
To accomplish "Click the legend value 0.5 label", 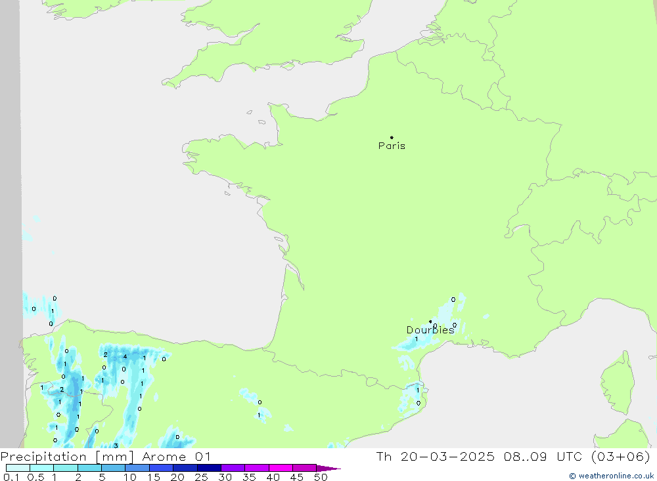I will [35, 477].
